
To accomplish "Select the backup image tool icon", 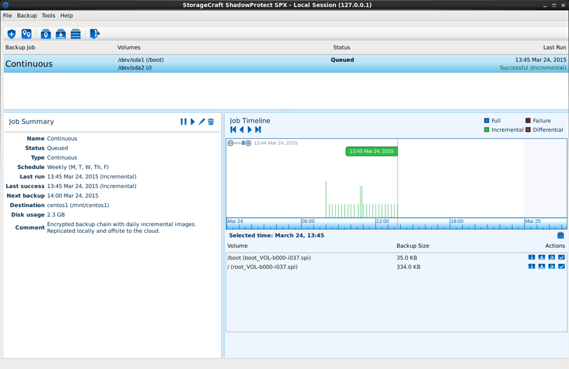I will [x=45, y=34].
